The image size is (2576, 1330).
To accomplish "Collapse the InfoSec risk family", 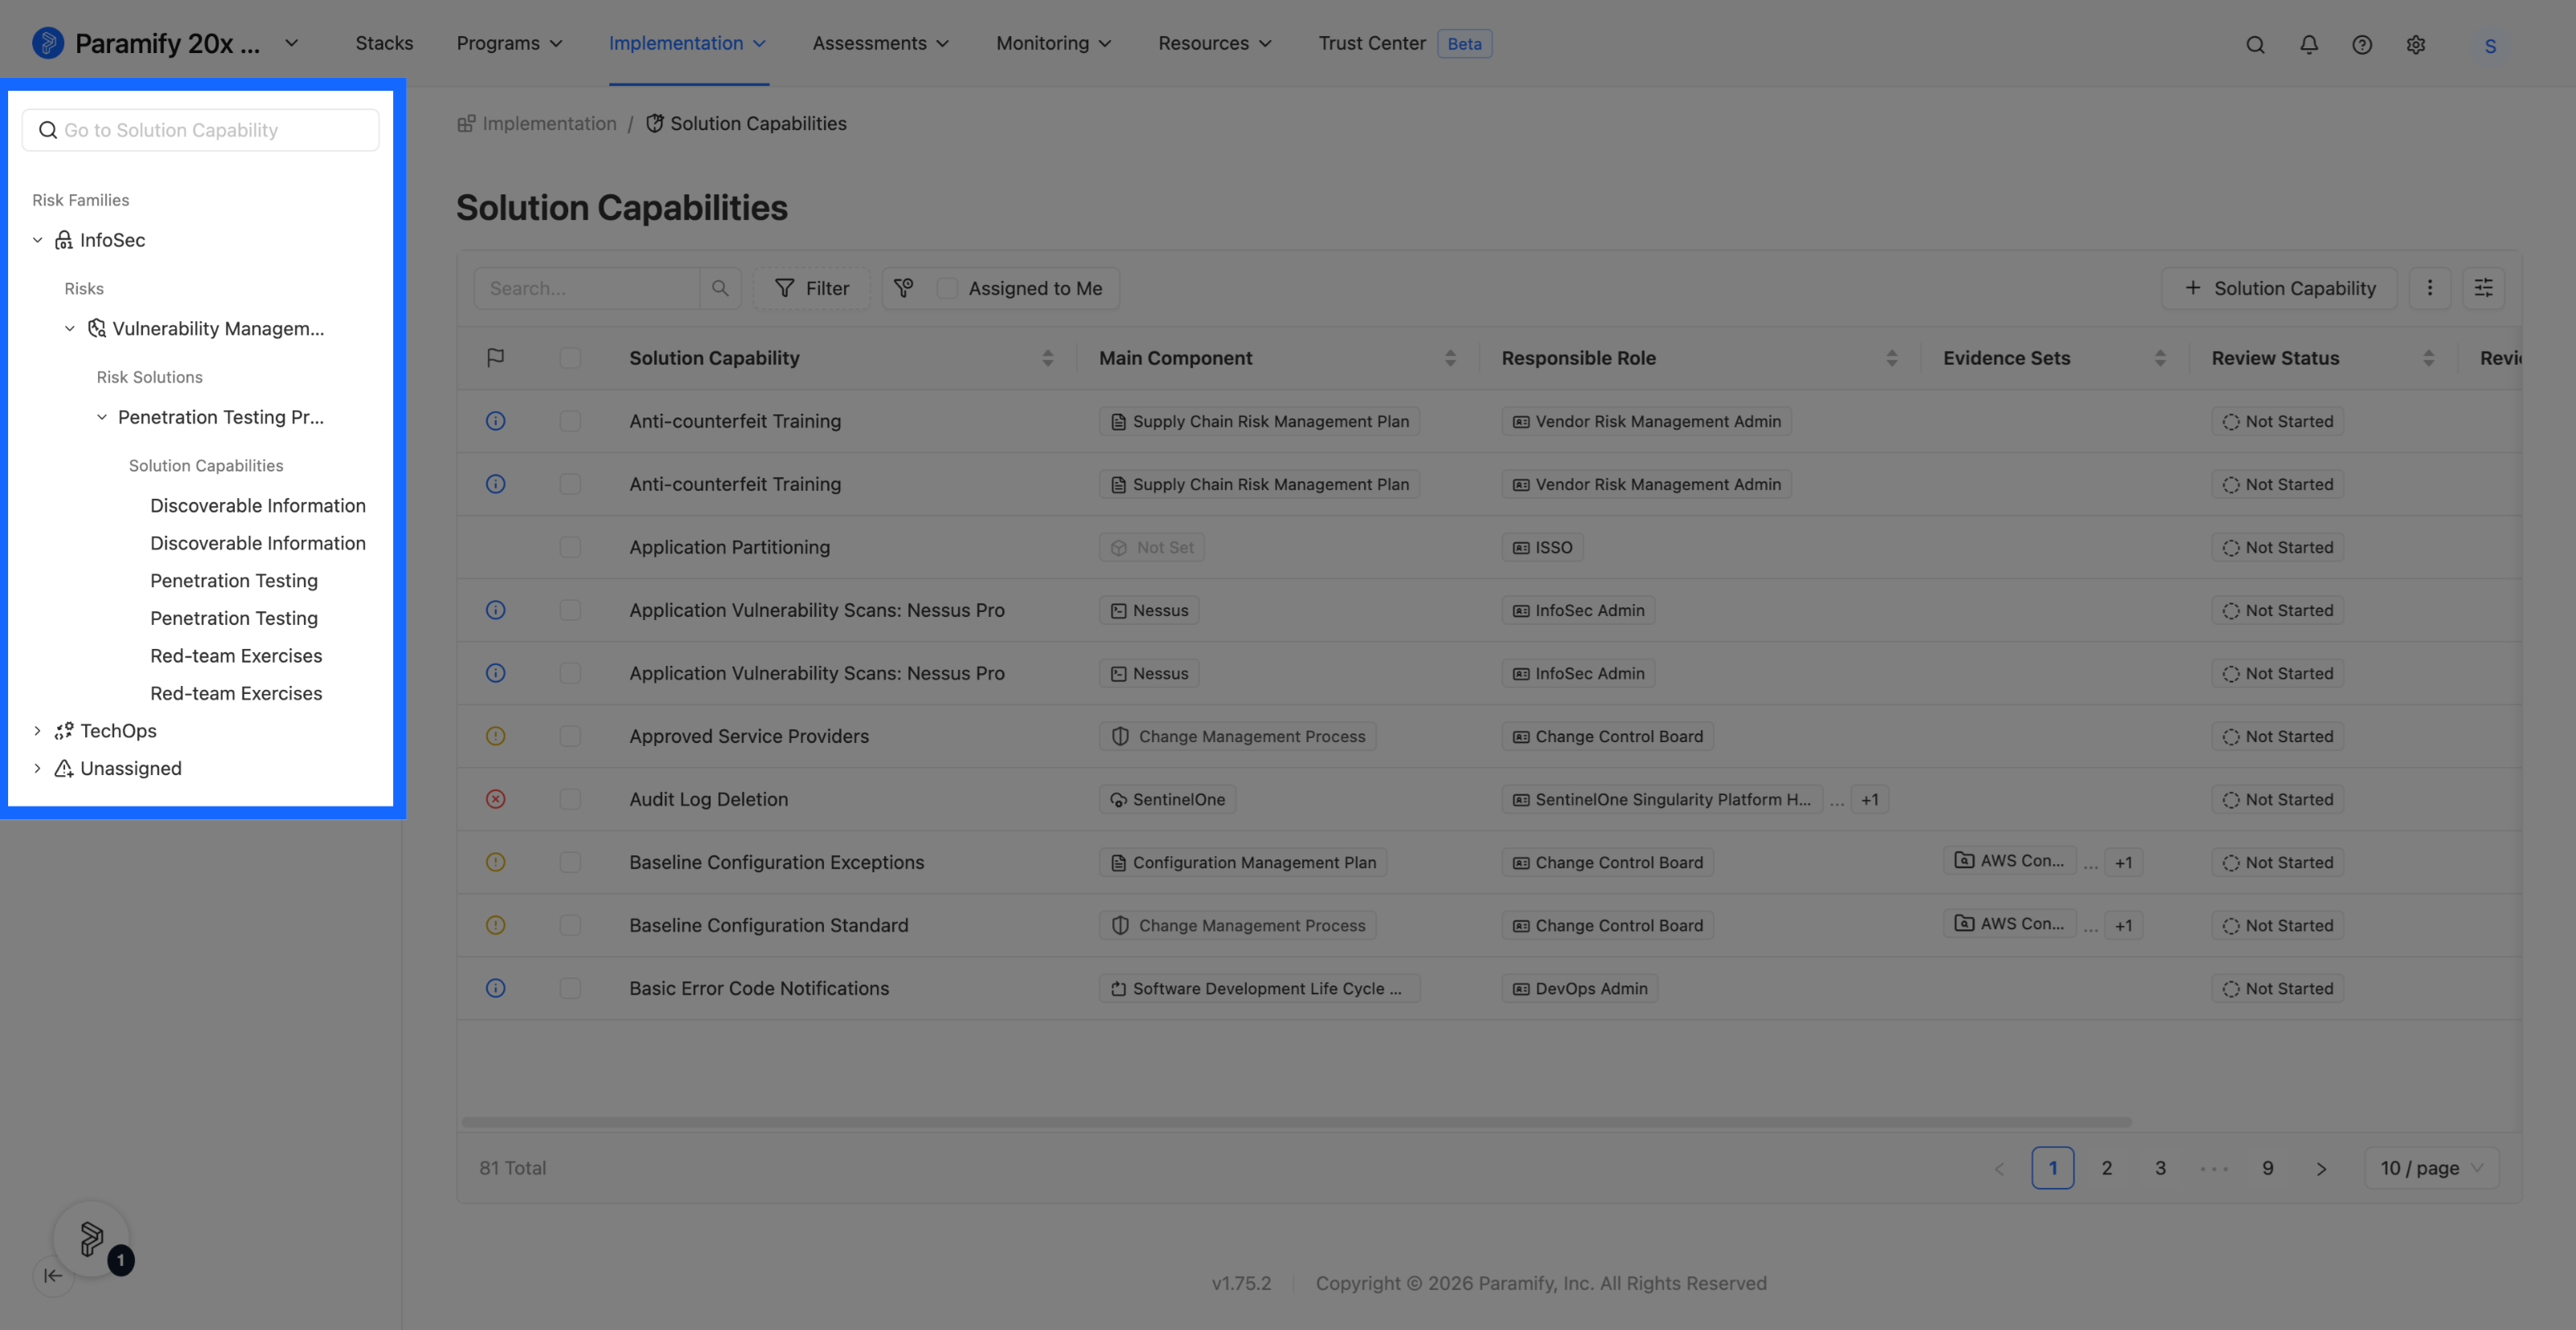I will click(38, 240).
